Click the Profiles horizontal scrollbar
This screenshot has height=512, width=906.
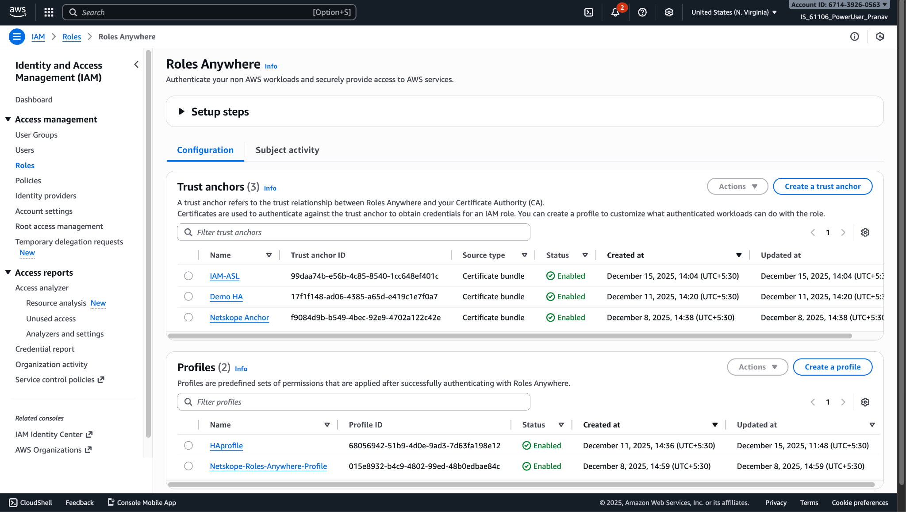(x=522, y=485)
